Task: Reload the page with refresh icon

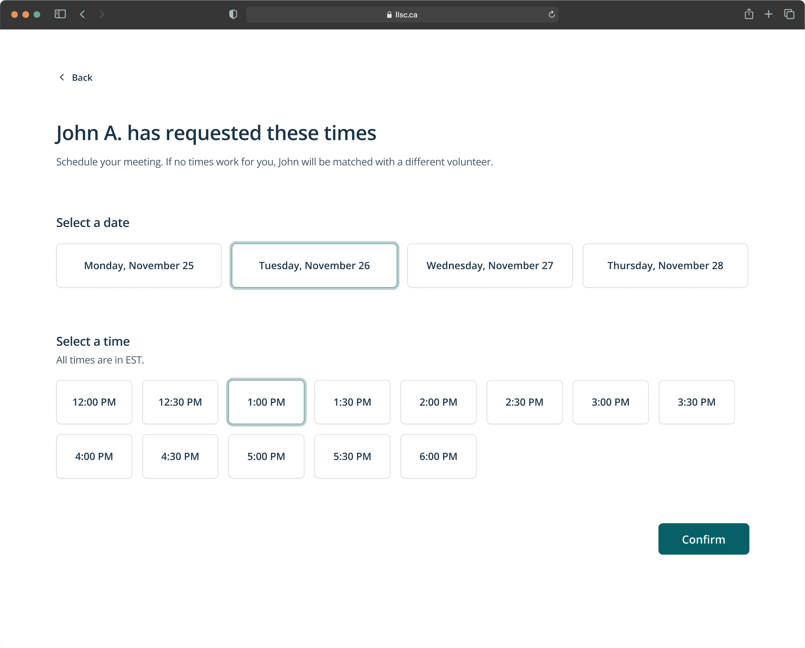Action: tap(552, 14)
